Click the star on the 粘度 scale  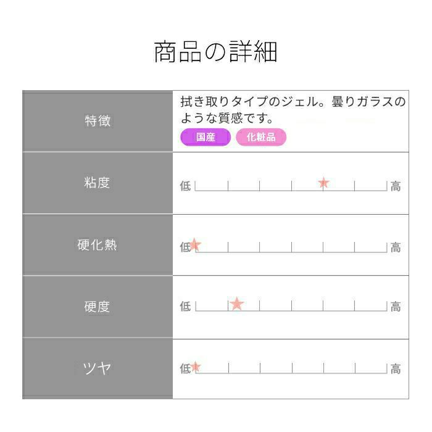click(x=323, y=183)
